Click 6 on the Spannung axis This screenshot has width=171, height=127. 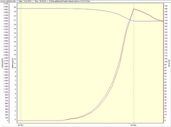(x=15, y=85)
